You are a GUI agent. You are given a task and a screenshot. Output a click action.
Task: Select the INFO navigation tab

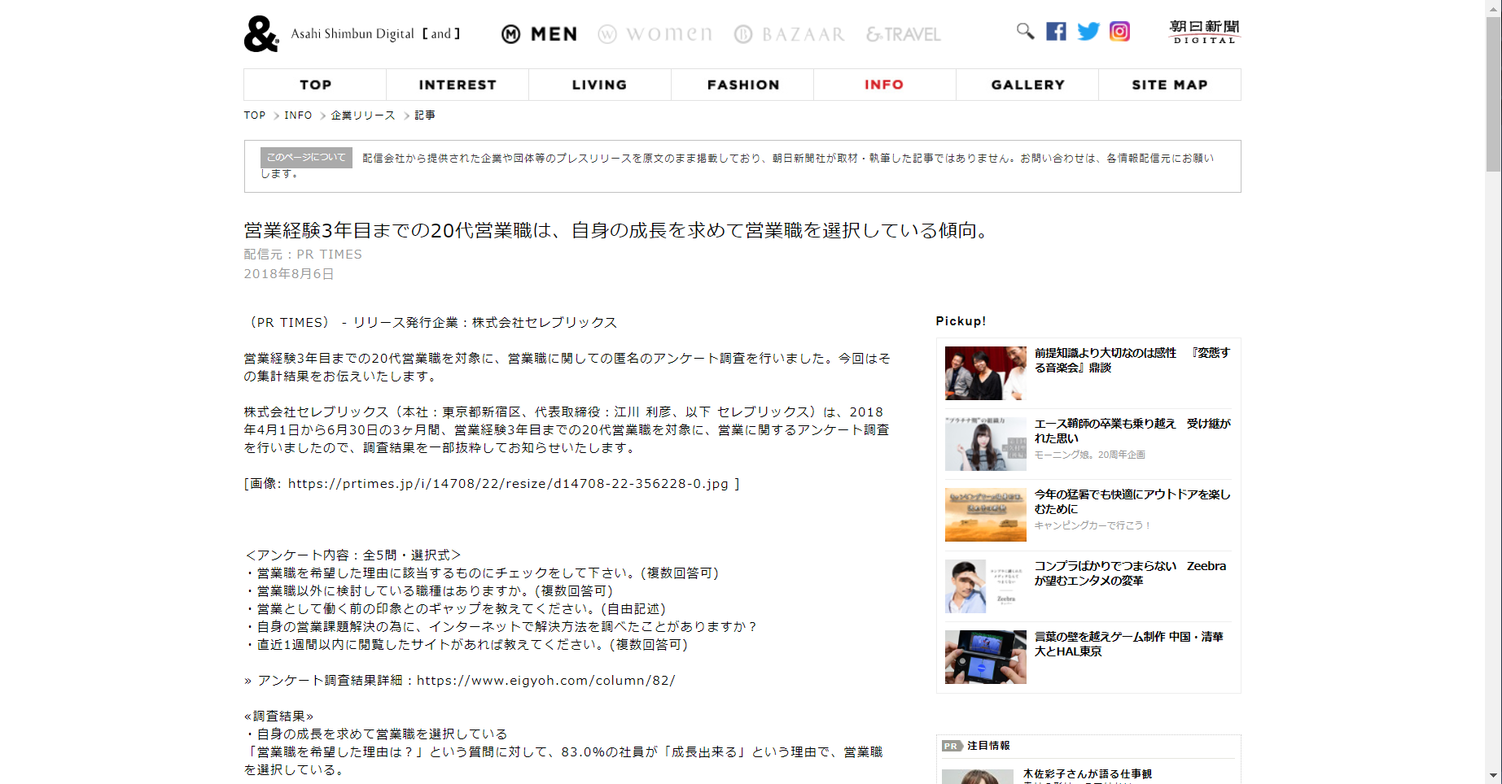(885, 85)
